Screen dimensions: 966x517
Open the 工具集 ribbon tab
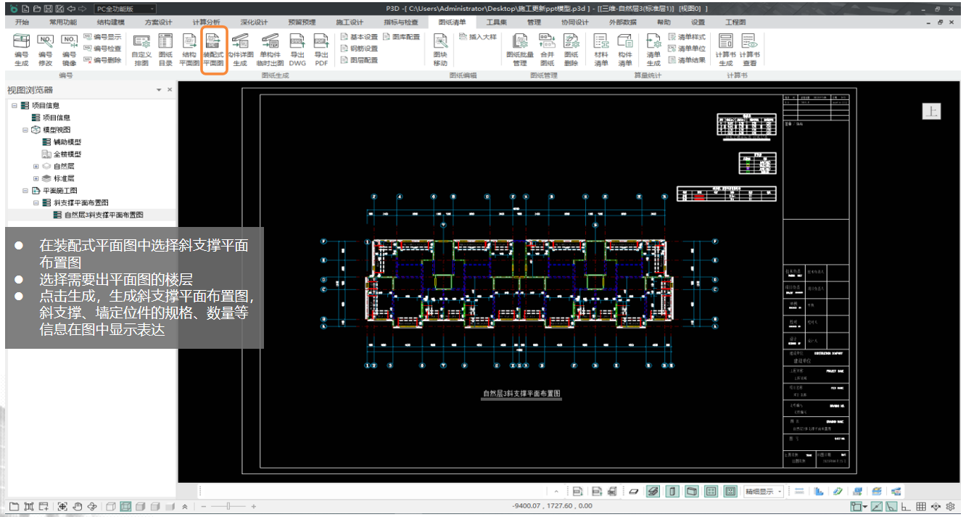497,22
